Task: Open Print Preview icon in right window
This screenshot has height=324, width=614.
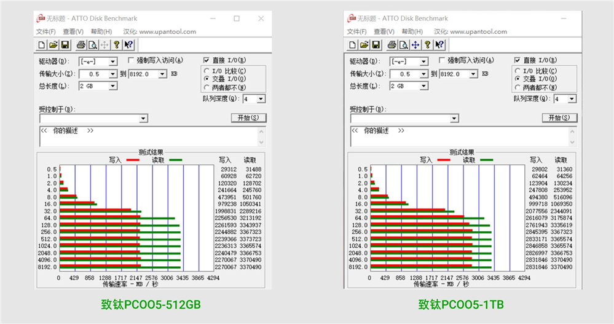Action: pyautogui.click(x=403, y=45)
